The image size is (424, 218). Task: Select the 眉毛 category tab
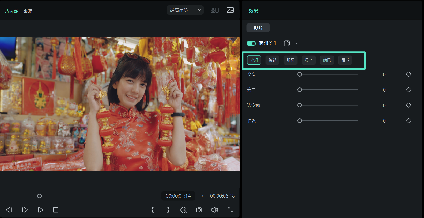coord(345,60)
